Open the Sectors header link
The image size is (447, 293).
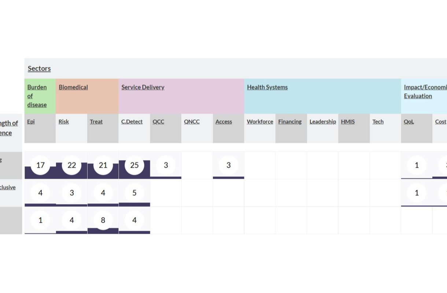click(39, 68)
